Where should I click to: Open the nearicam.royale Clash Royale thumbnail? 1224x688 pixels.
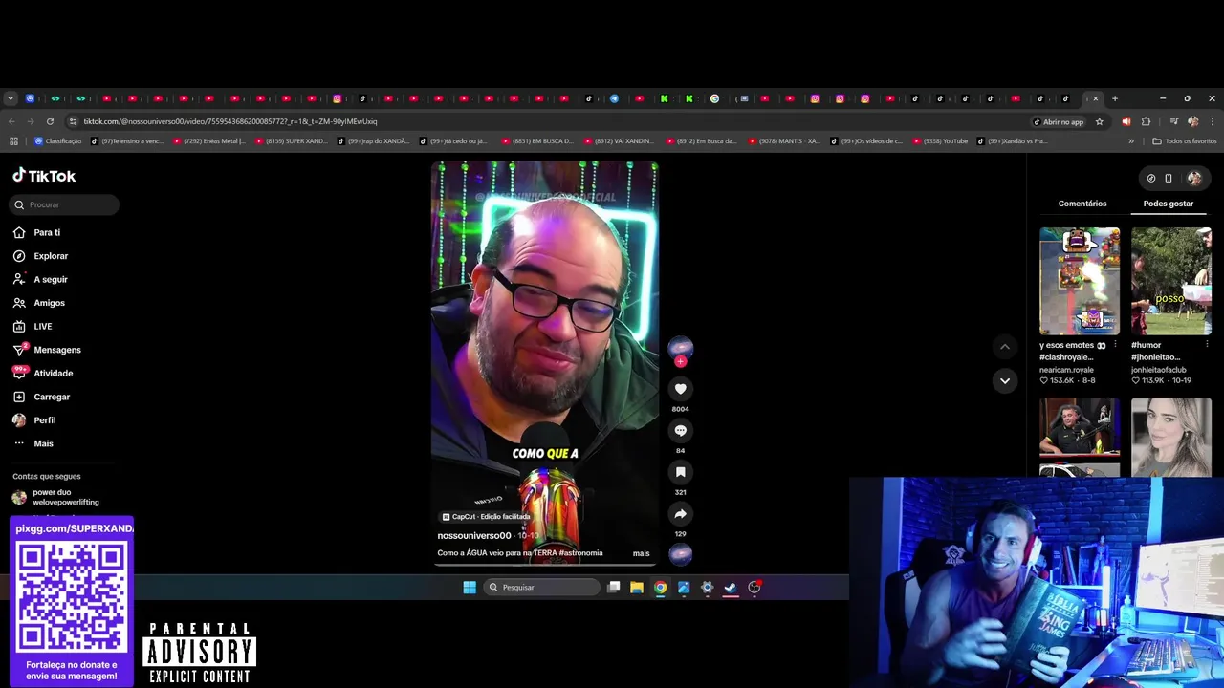(1080, 281)
